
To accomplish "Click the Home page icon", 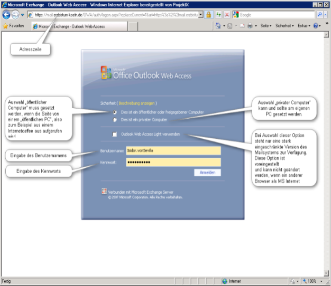I will click(x=218, y=26).
